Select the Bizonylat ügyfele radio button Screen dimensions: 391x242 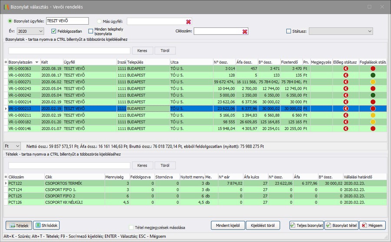pyautogui.click(x=10, y=21)
